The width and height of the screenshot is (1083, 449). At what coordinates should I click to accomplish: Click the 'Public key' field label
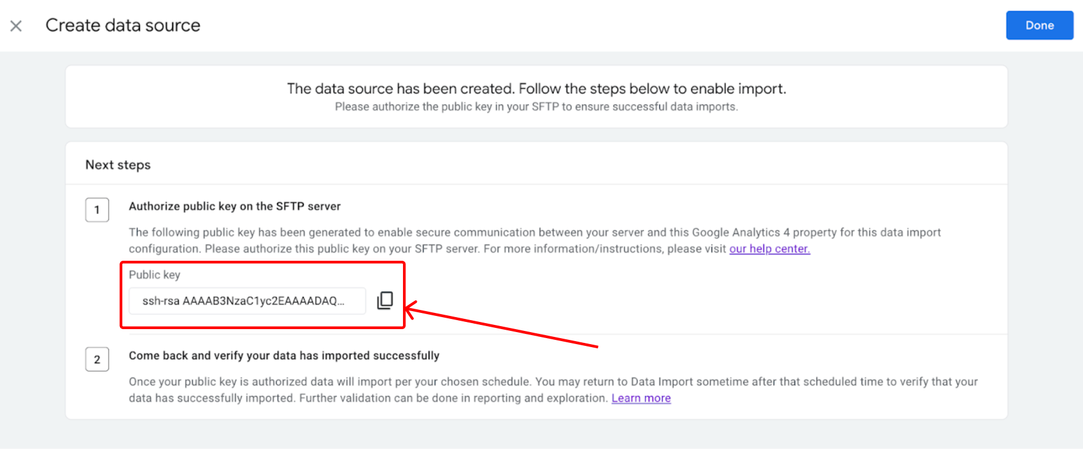[x=154, y=275]
